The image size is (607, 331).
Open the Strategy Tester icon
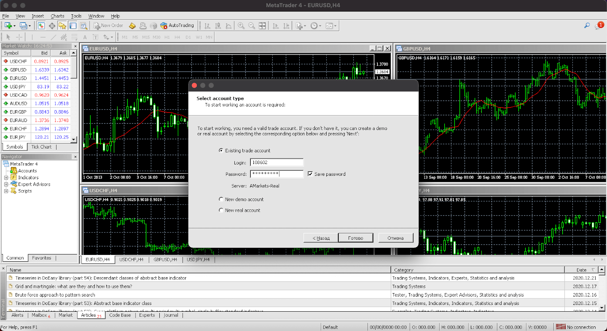84,25
